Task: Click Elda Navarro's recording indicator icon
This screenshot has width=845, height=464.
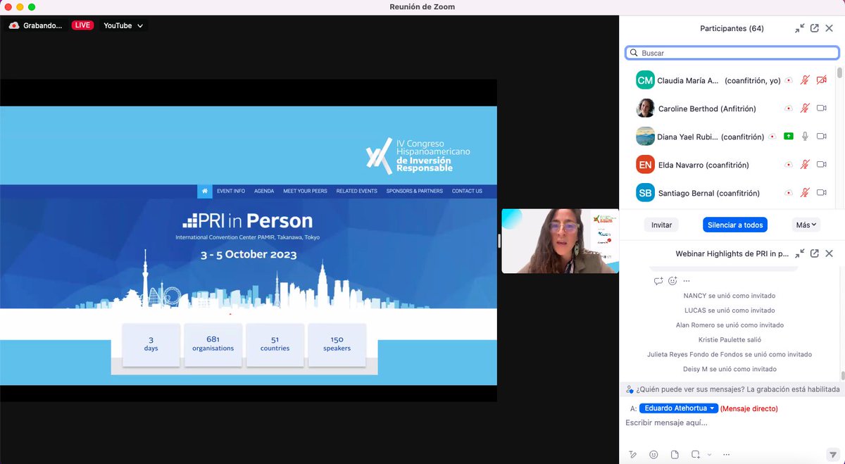Action: tap(789, 165)
